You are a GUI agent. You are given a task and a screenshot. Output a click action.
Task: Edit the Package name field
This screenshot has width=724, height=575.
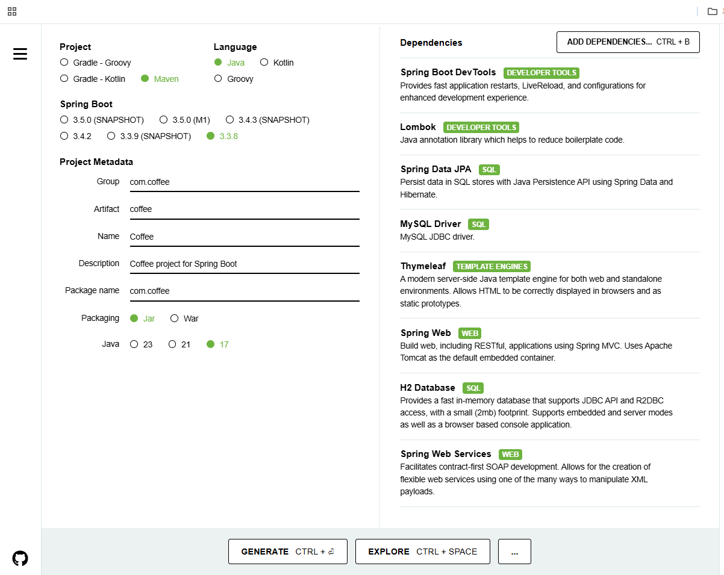pos(245,291)
